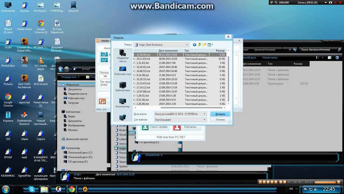
Task: Go back using the Open dialog's blue arrow
Action: click(x=195, y=45)
